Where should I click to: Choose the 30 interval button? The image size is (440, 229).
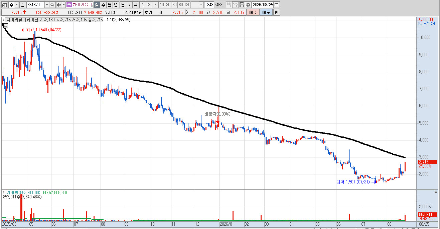click(x=174, y=5)
